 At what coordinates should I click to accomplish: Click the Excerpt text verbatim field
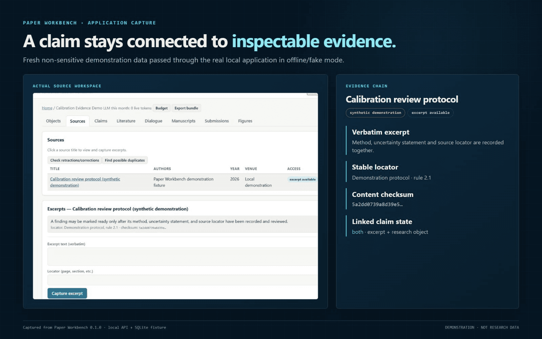[183, 256]
